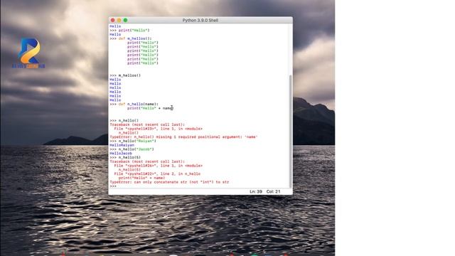Image resolution: width=455 pixels, height=256 pixels.
Task: Minimize the Python Shell with yellow button
Action: (119, 20)
